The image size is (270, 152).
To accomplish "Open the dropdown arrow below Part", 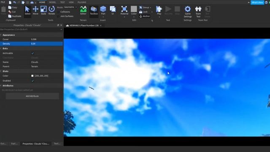I will pos(103,17).
